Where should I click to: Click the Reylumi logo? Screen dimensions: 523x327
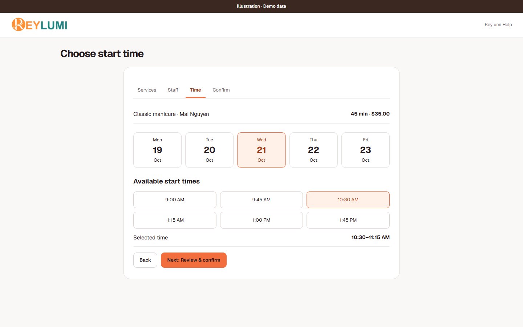pyautogui.click(x=40, y=25)
